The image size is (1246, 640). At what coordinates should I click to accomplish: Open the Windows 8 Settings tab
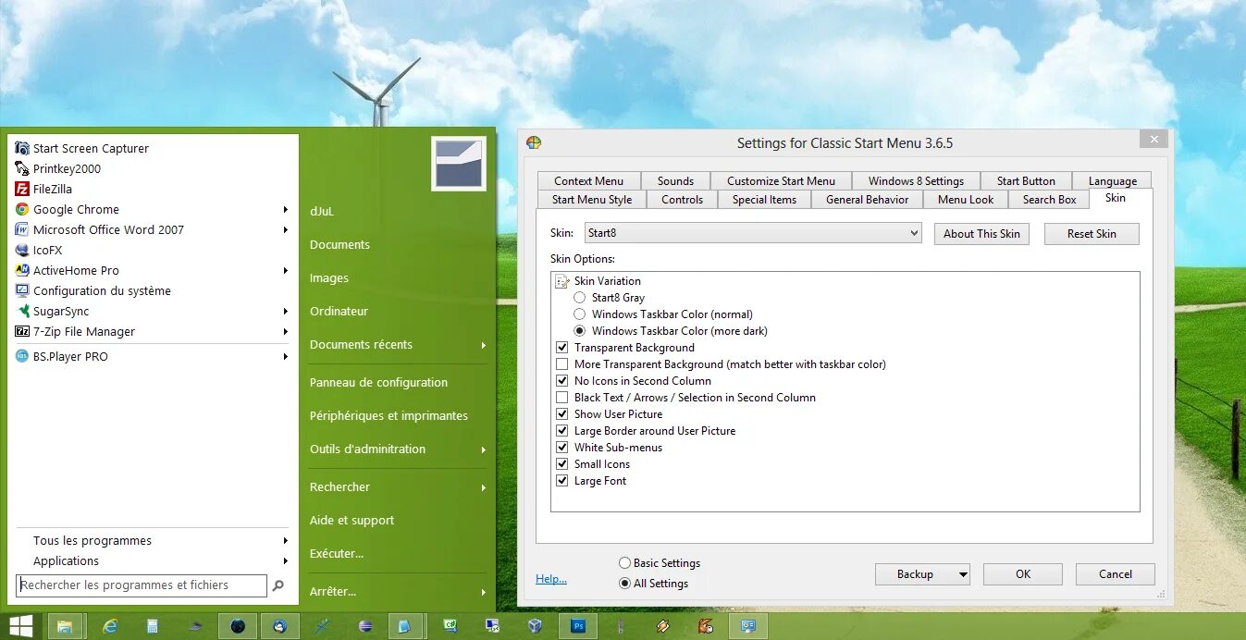[916, 181]
